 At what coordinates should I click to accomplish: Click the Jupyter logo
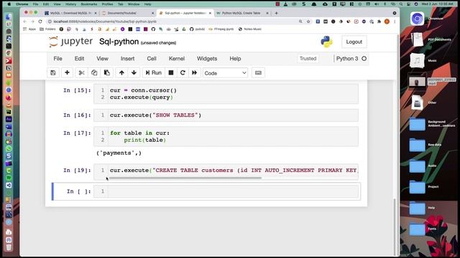point(70,42)
